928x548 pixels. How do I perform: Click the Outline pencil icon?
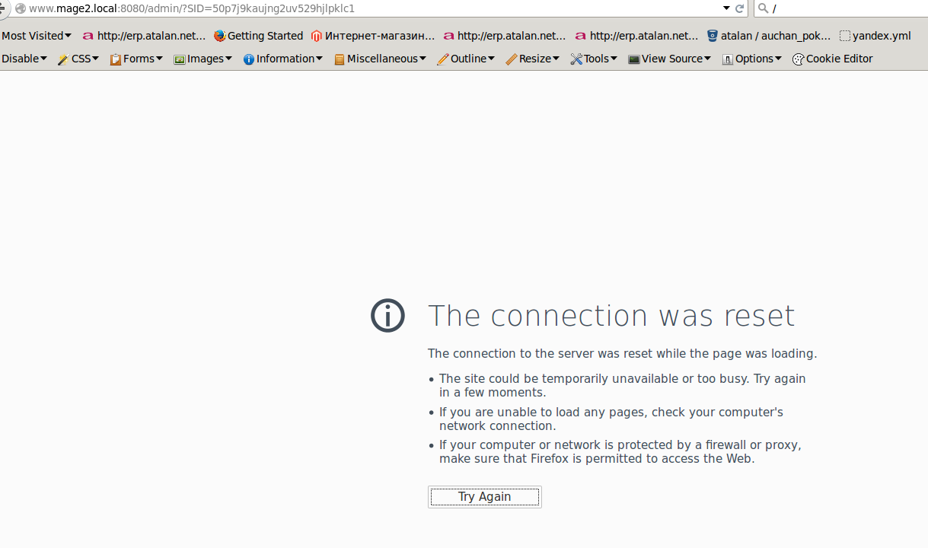(443, 59)
